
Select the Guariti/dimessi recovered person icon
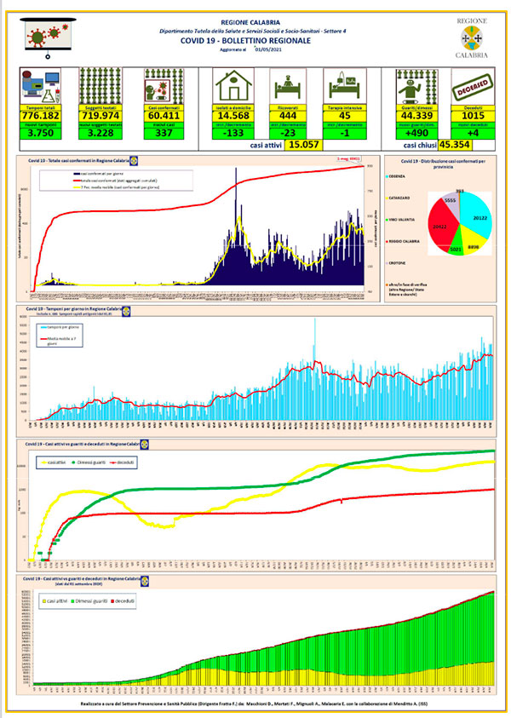[x=416, y=87]
